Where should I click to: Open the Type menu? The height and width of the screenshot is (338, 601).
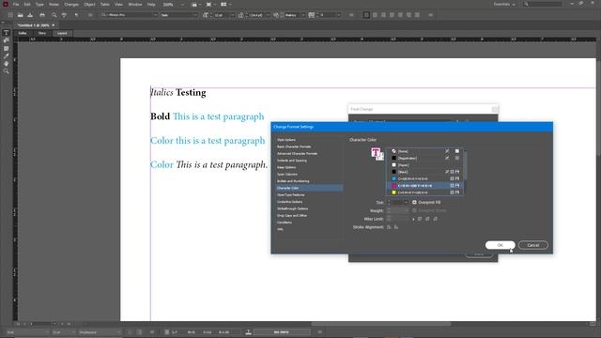point(39,5)
